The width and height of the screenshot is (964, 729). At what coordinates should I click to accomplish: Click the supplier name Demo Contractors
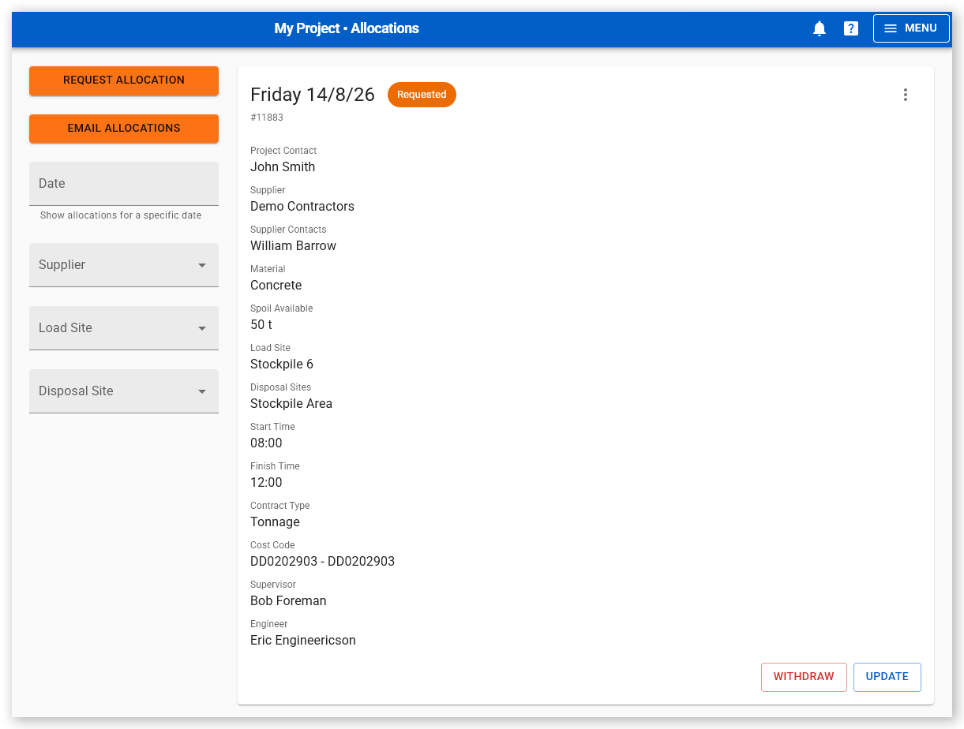click(302, 207)
